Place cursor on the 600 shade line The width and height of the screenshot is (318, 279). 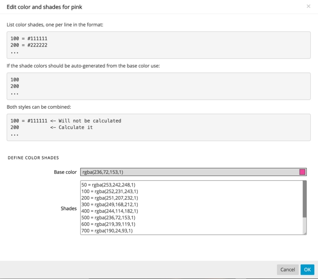coord(108,224)
